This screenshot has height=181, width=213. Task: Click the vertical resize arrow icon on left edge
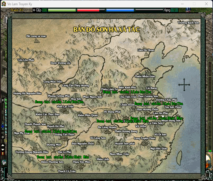point(3,100)
